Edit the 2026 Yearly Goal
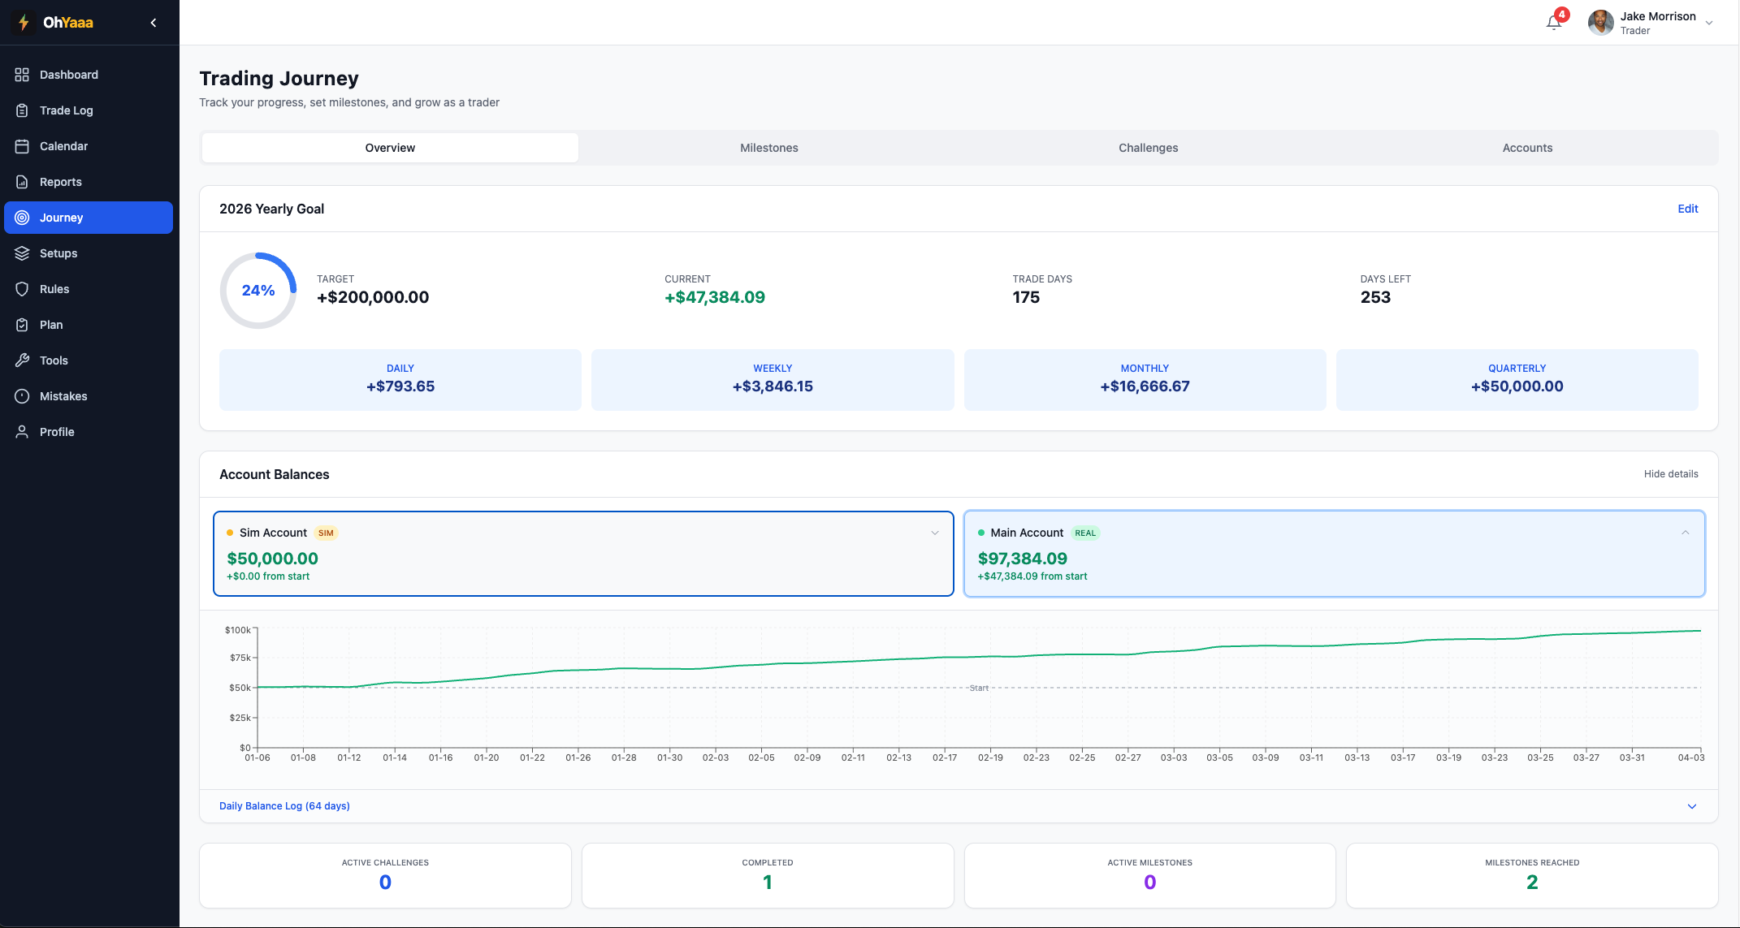Screen dimensions: 1740x928 tap(1688, 209)
